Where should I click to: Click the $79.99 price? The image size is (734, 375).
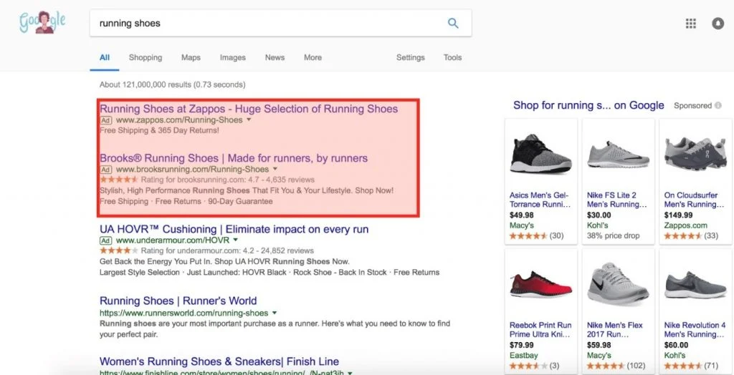click(x=522, y=345)
